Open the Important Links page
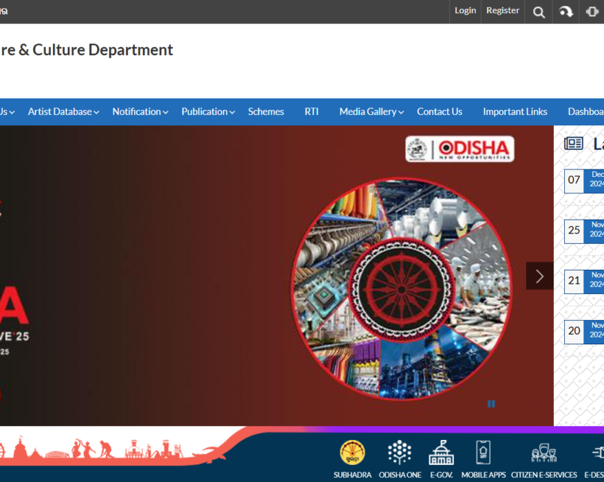 click(515, 112)
